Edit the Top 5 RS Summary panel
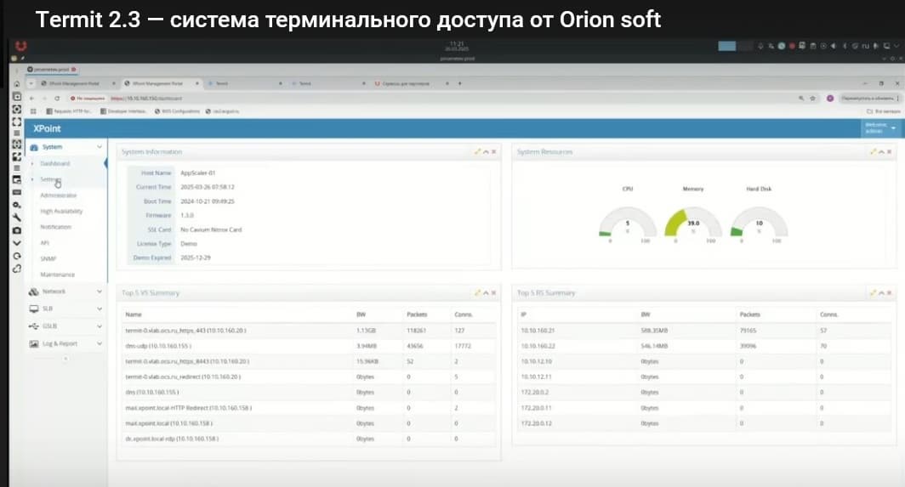The image size is (905, 487). 873,292
